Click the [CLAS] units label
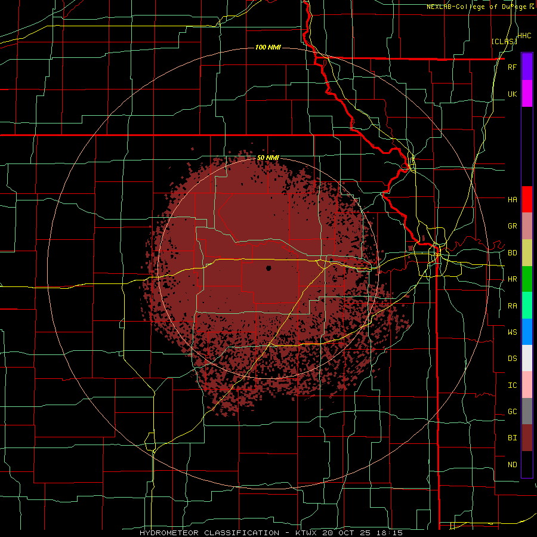Image resolution: width=537 pixels, height=537 pixels. pos(504,41)
